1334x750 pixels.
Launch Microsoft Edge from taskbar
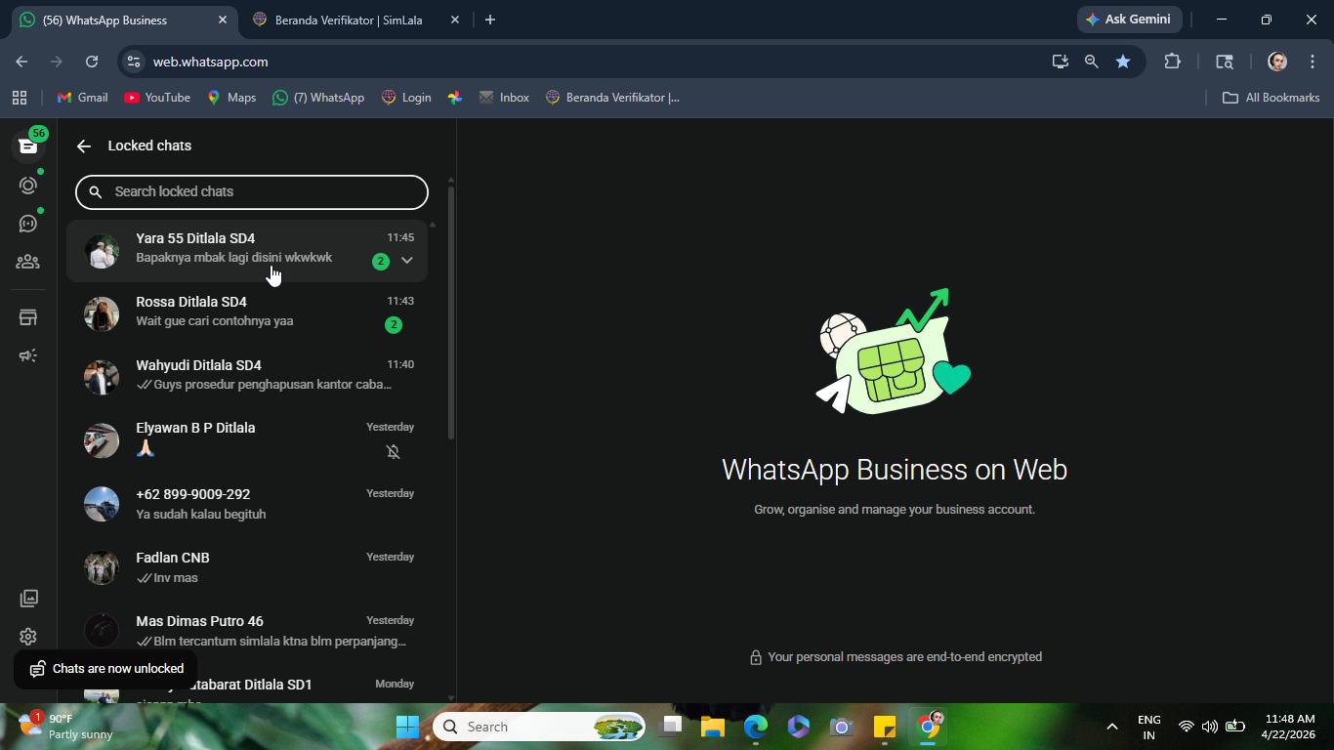(x=756, y=727)
